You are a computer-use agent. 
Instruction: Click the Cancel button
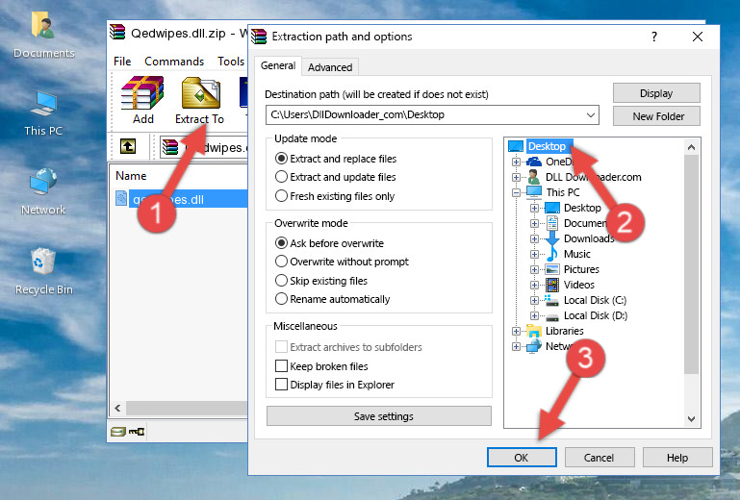click(x=600, y=458)
